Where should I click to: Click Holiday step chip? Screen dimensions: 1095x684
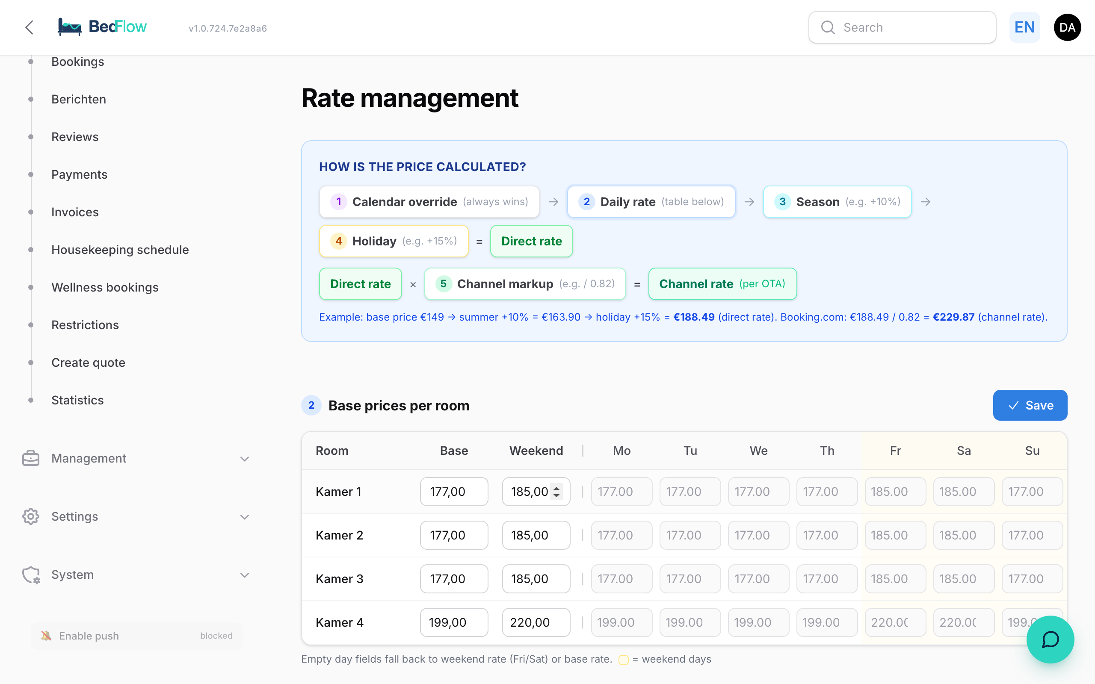tap(394, 241)
